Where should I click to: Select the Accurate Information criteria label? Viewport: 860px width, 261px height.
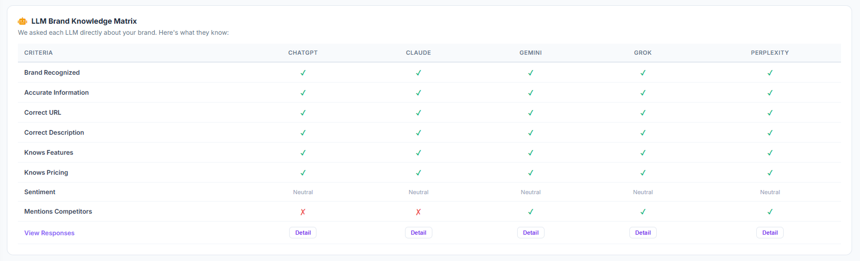(x=56, y=93)
